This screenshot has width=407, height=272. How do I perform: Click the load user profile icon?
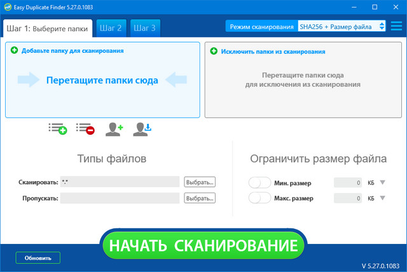[x=142, y=129]
